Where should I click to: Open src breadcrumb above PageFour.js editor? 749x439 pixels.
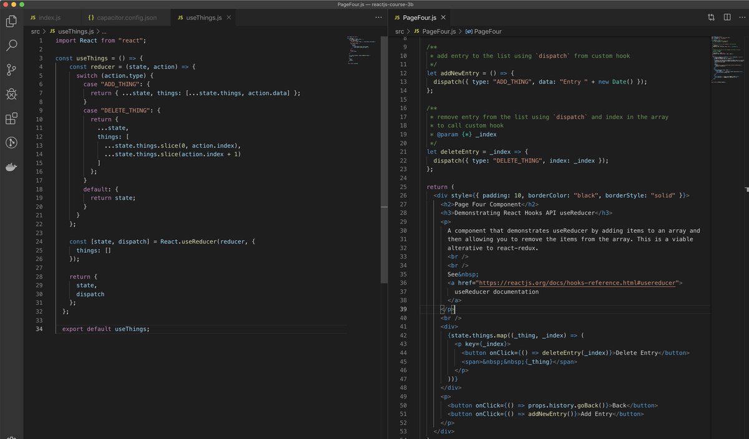[x=399, y=31]
